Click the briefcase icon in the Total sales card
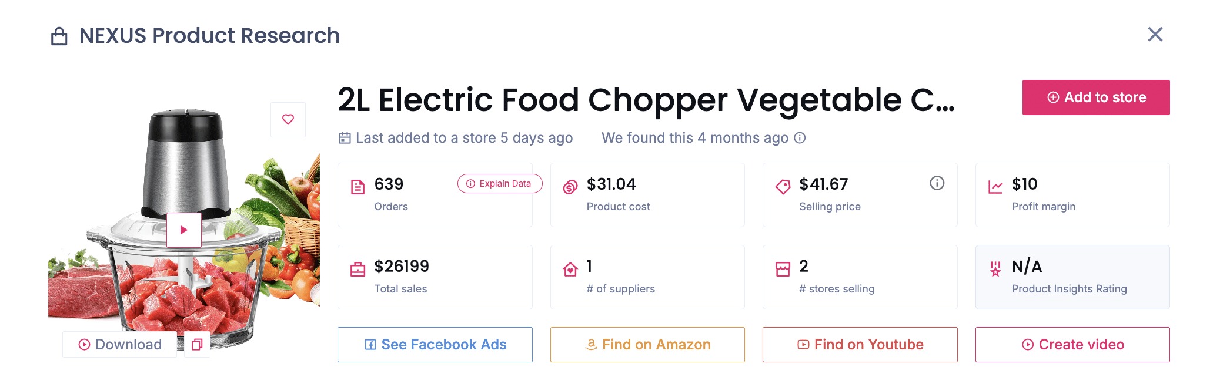The image size is (1223, 377). [357, 267]
